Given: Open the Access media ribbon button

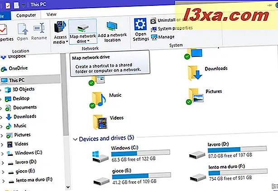Looking at the screenshot, I should coord(60,32).
